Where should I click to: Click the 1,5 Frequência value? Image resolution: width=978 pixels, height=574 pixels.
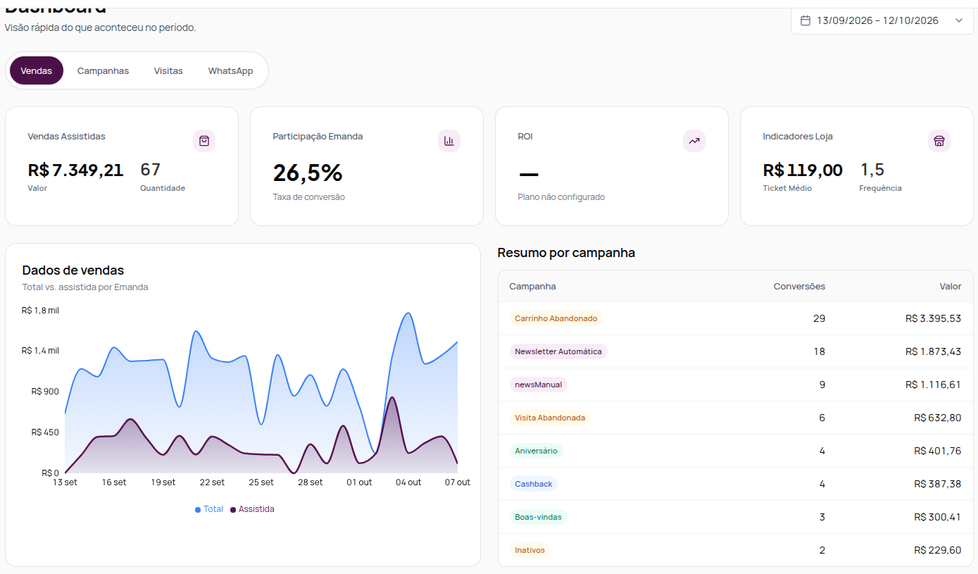(x=872, y=170)
